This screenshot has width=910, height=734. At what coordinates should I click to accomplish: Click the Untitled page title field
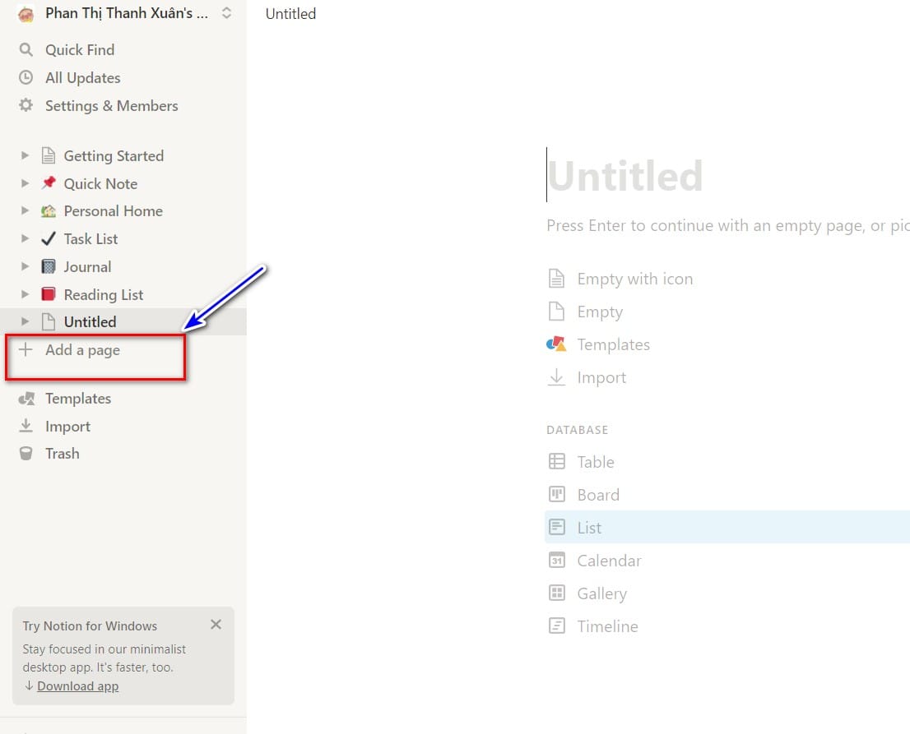click(624, 176)
